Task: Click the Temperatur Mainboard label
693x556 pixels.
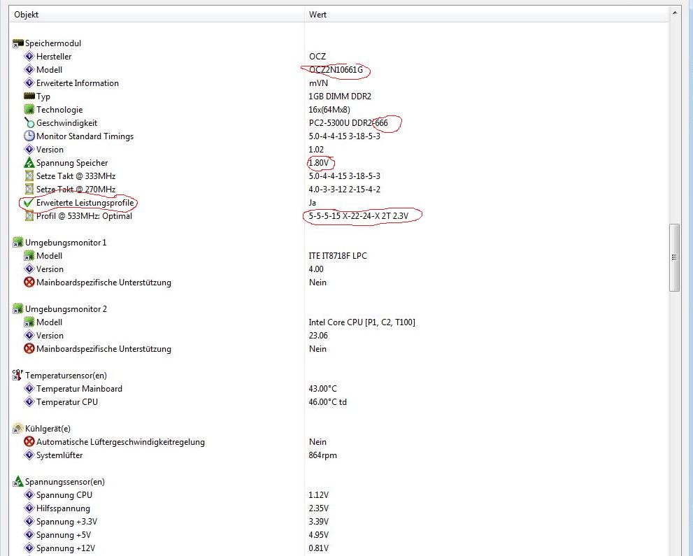Action: tap(79, 388)
